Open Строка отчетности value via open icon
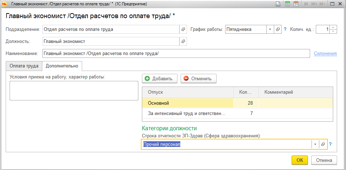Image resolution: width=346 pixels, height=170 pixels. [323, 144]
